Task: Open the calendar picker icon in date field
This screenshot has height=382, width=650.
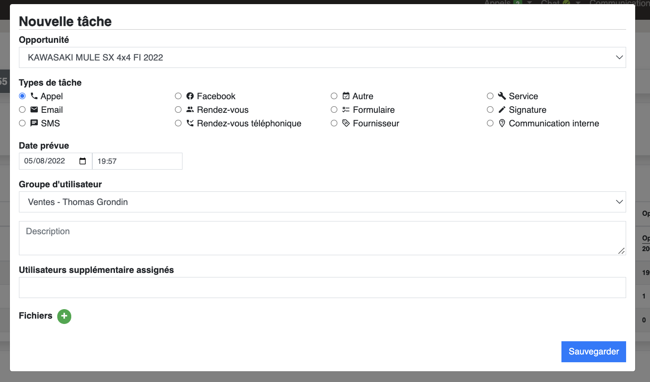Action: click(x=82, y=161)
